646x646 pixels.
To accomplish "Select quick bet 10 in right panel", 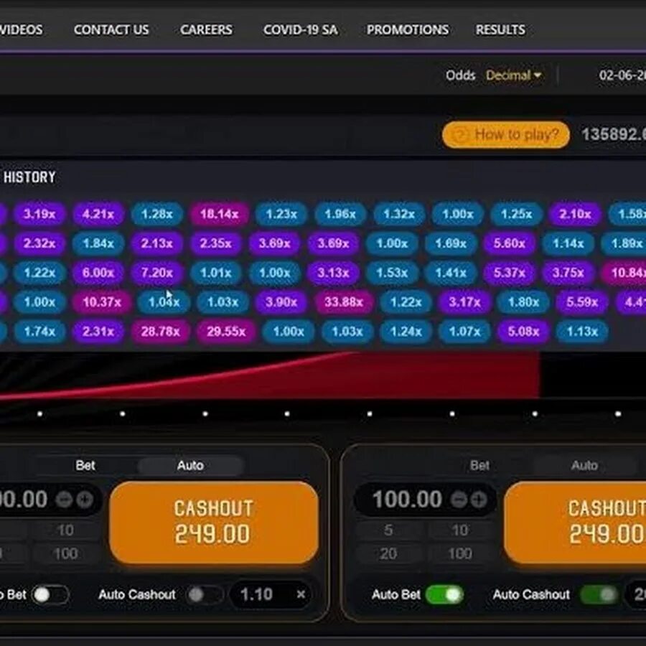I will (x=460, y=530).
